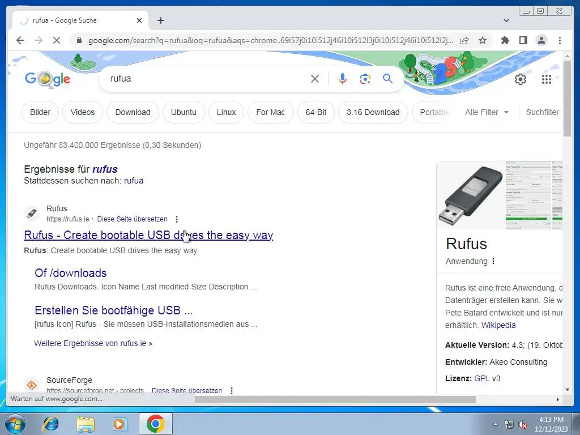The image size is (580, 435).
Task: Launch Internet Explorer from the taskbar
Action: [x=50, y=424]
